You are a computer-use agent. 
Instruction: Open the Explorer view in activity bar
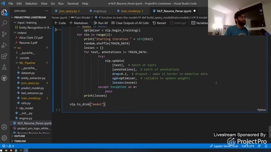(4, 12)
